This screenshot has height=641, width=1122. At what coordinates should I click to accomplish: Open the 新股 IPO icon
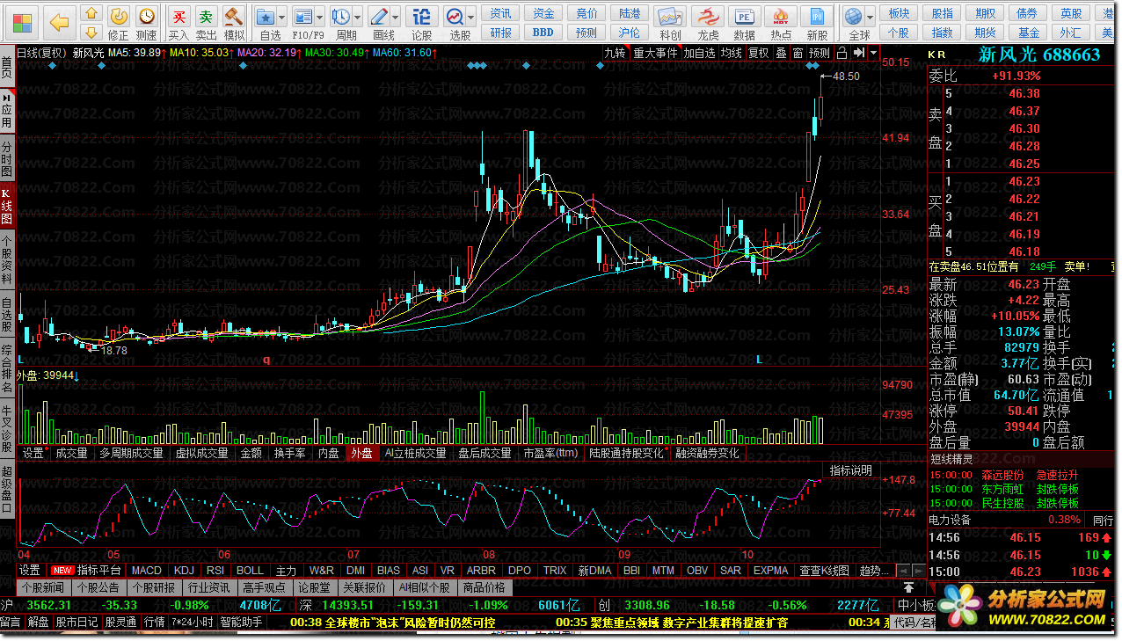818,23
